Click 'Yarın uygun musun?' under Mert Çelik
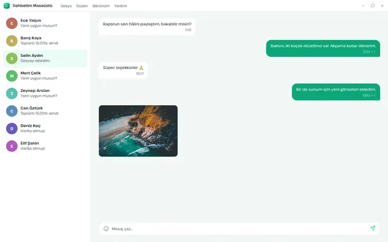The width and height of the screenshot is (388, 242). click(39, 78)
